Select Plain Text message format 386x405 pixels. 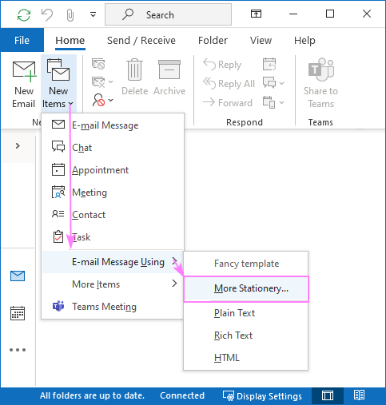(245, 313)
